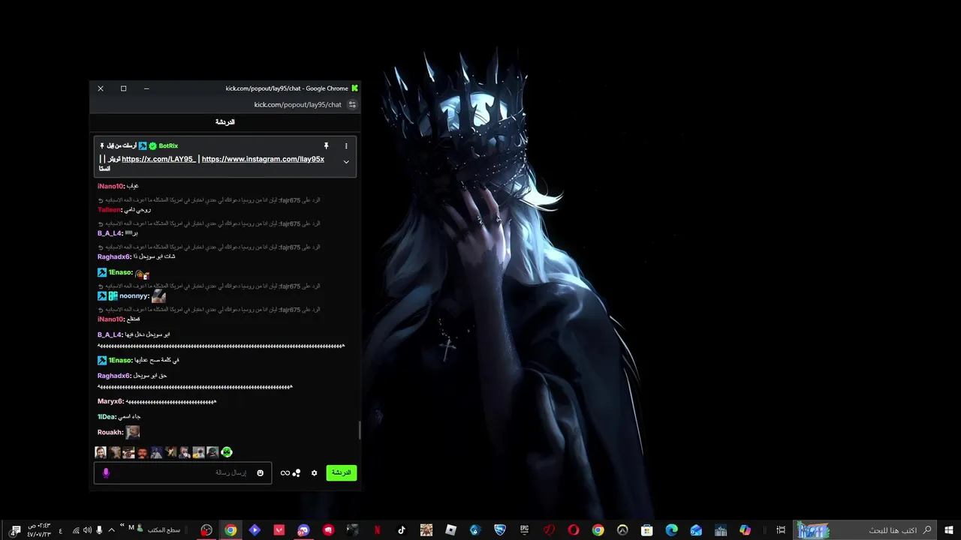Open the emoji picker in chat box
Screen dimensions: 961x540
(261, 472)
